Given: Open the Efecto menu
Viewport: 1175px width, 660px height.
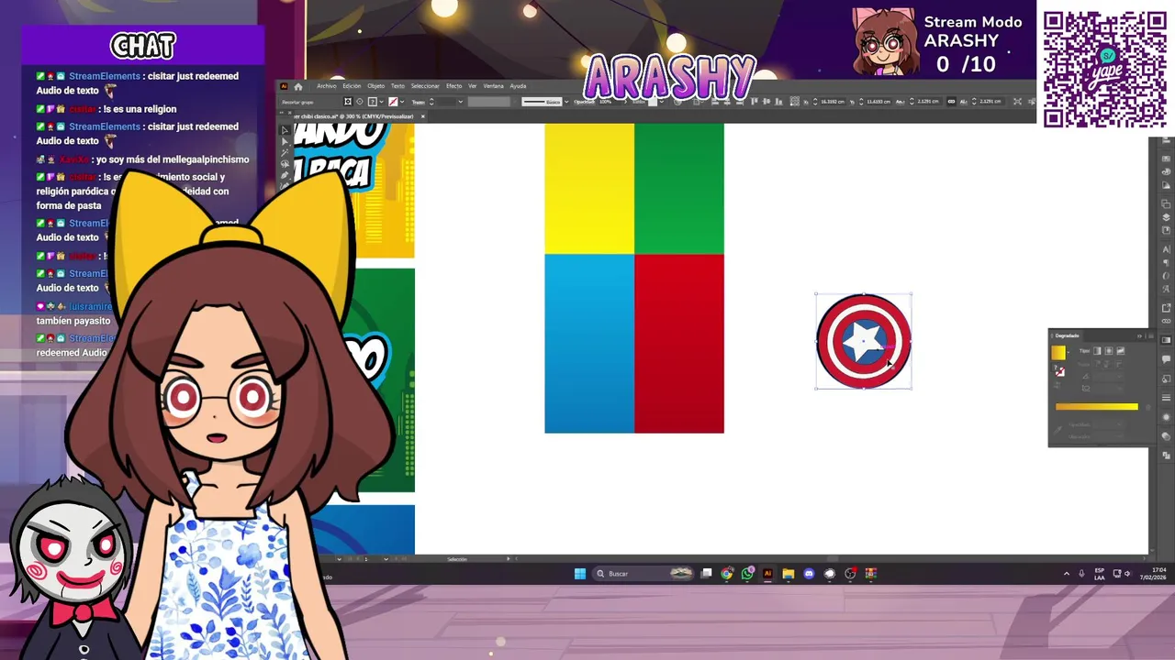Looking at the screenshot, I should click(453, 86).
